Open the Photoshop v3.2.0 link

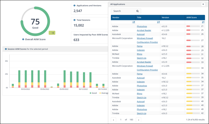142,26
